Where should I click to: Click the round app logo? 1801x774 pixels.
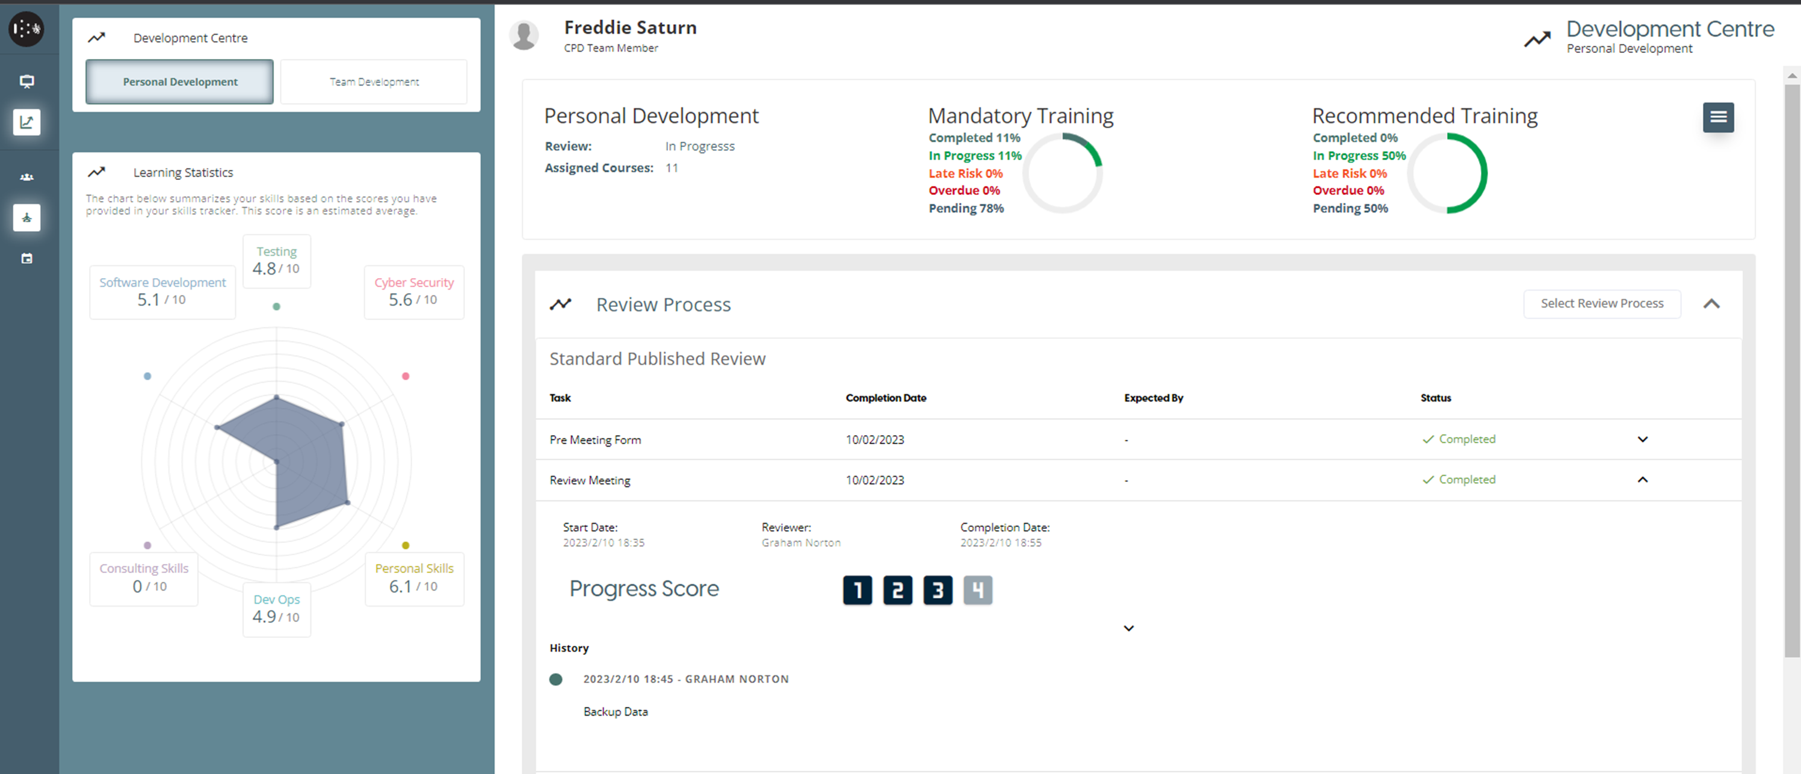26,29
